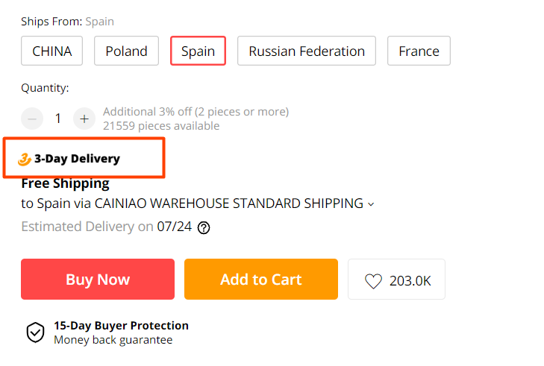This screenshot has height=366, width=544.
Task: Pick Russian Federation as shipping origin
Action: pos(307,51)
